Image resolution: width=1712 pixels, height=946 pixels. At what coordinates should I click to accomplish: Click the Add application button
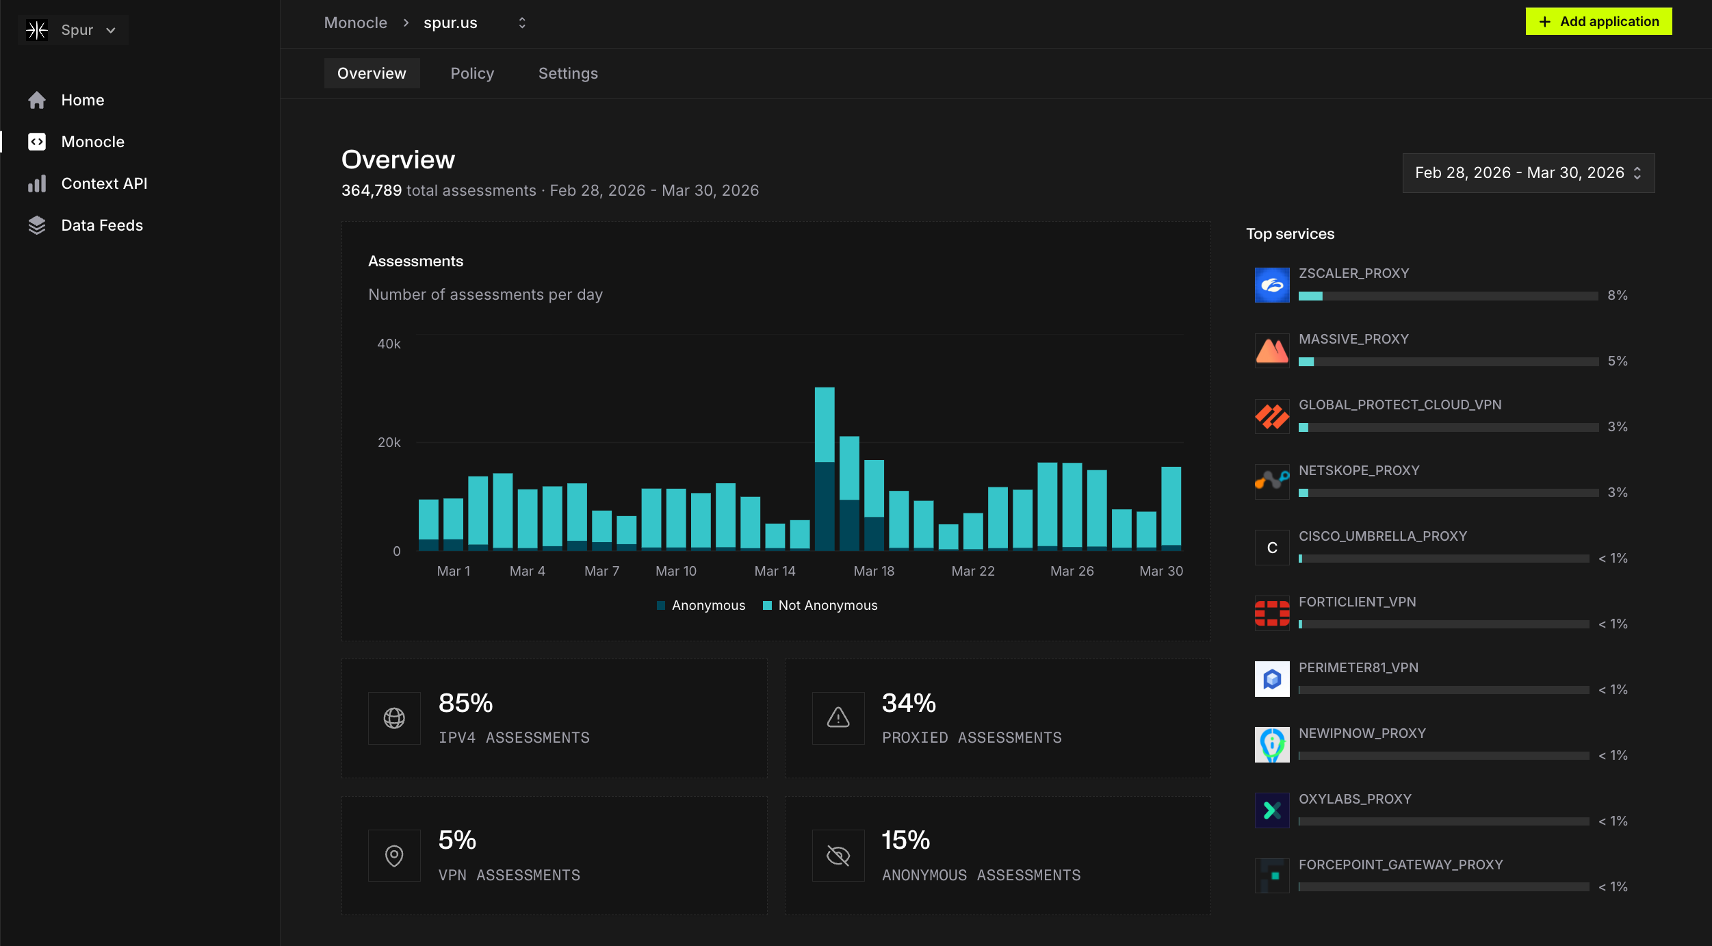click(x=1598, y=21)
